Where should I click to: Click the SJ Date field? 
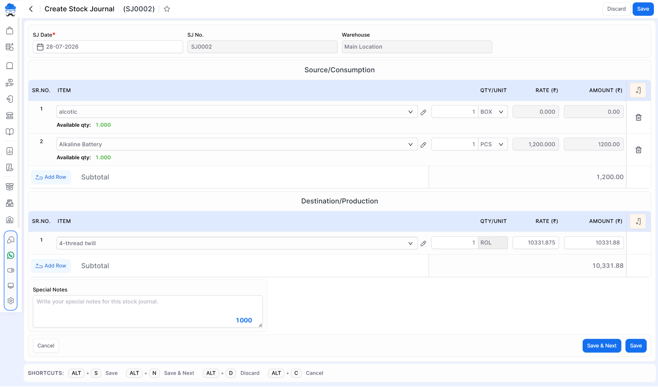108,47
